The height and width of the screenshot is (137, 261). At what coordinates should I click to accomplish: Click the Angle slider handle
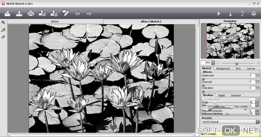pyautogui.click(x=215, y=103)
